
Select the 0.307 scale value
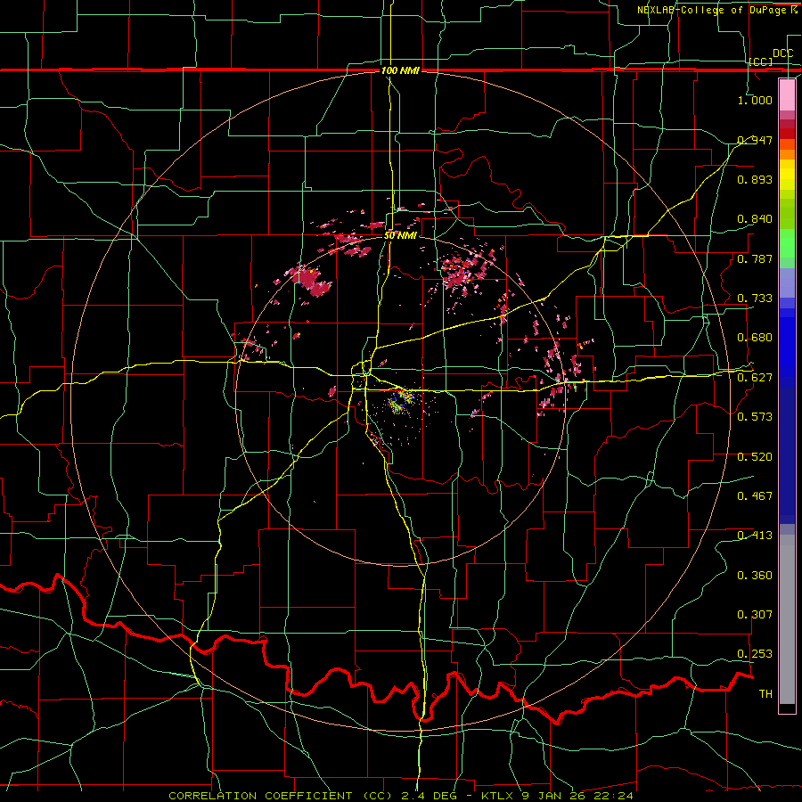point(755,615)
